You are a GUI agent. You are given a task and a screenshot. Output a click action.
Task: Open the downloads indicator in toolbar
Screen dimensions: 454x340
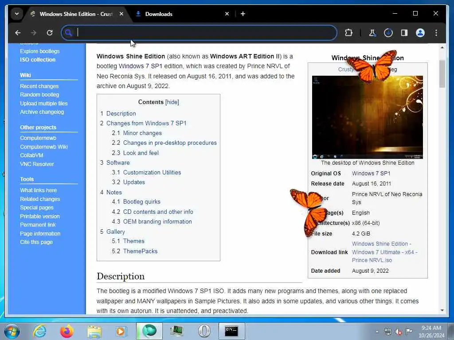point(388,33)
